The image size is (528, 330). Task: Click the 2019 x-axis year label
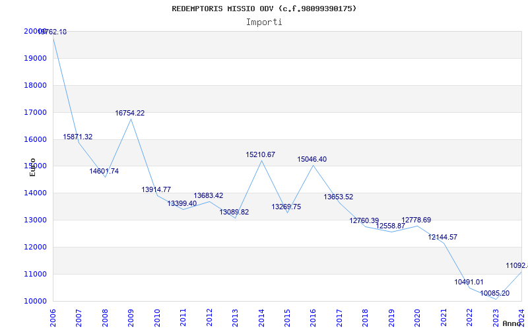click(x=391, y=318)
